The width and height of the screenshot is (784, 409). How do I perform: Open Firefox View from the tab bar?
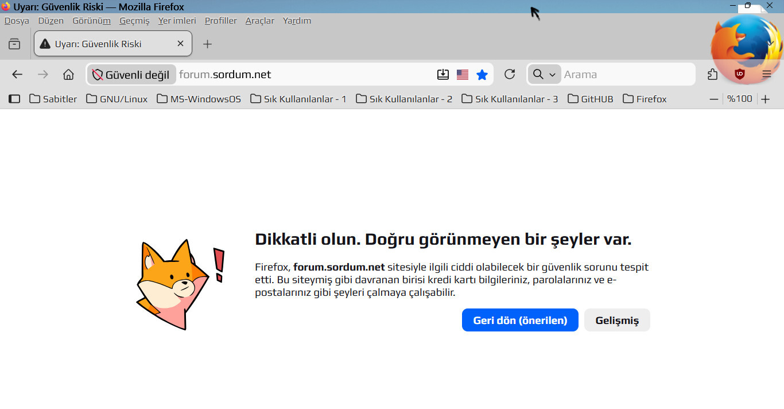click(14, 44)
